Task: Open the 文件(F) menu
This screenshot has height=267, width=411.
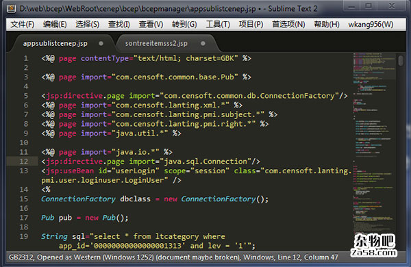Action: coord(23,25)
